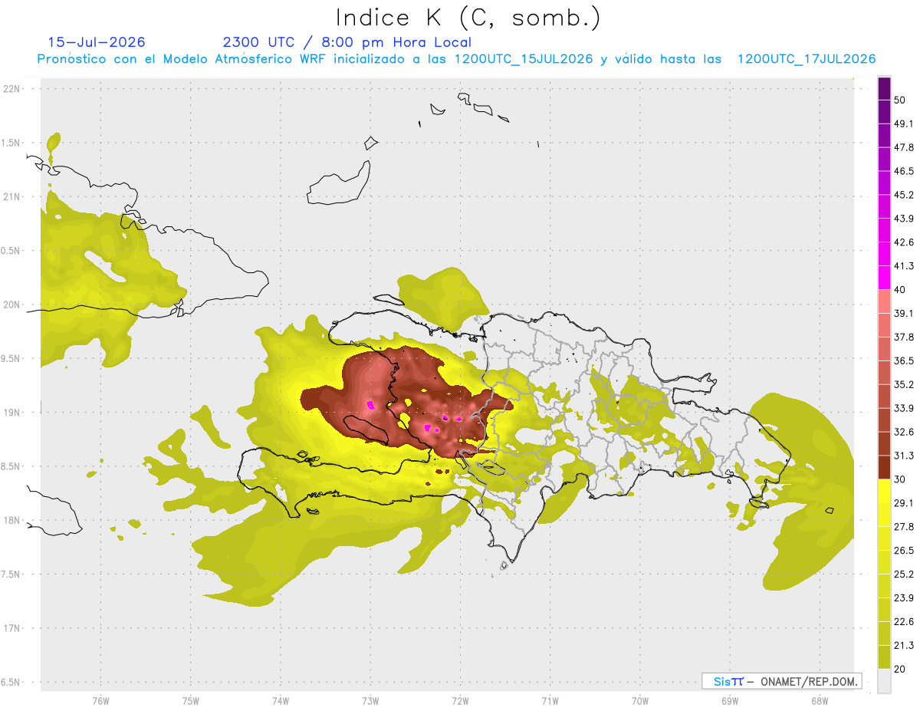The width and height of the screenshot is (920, 711).
Task: Click the "27.8" colorbar label
Action: point(904,527)
